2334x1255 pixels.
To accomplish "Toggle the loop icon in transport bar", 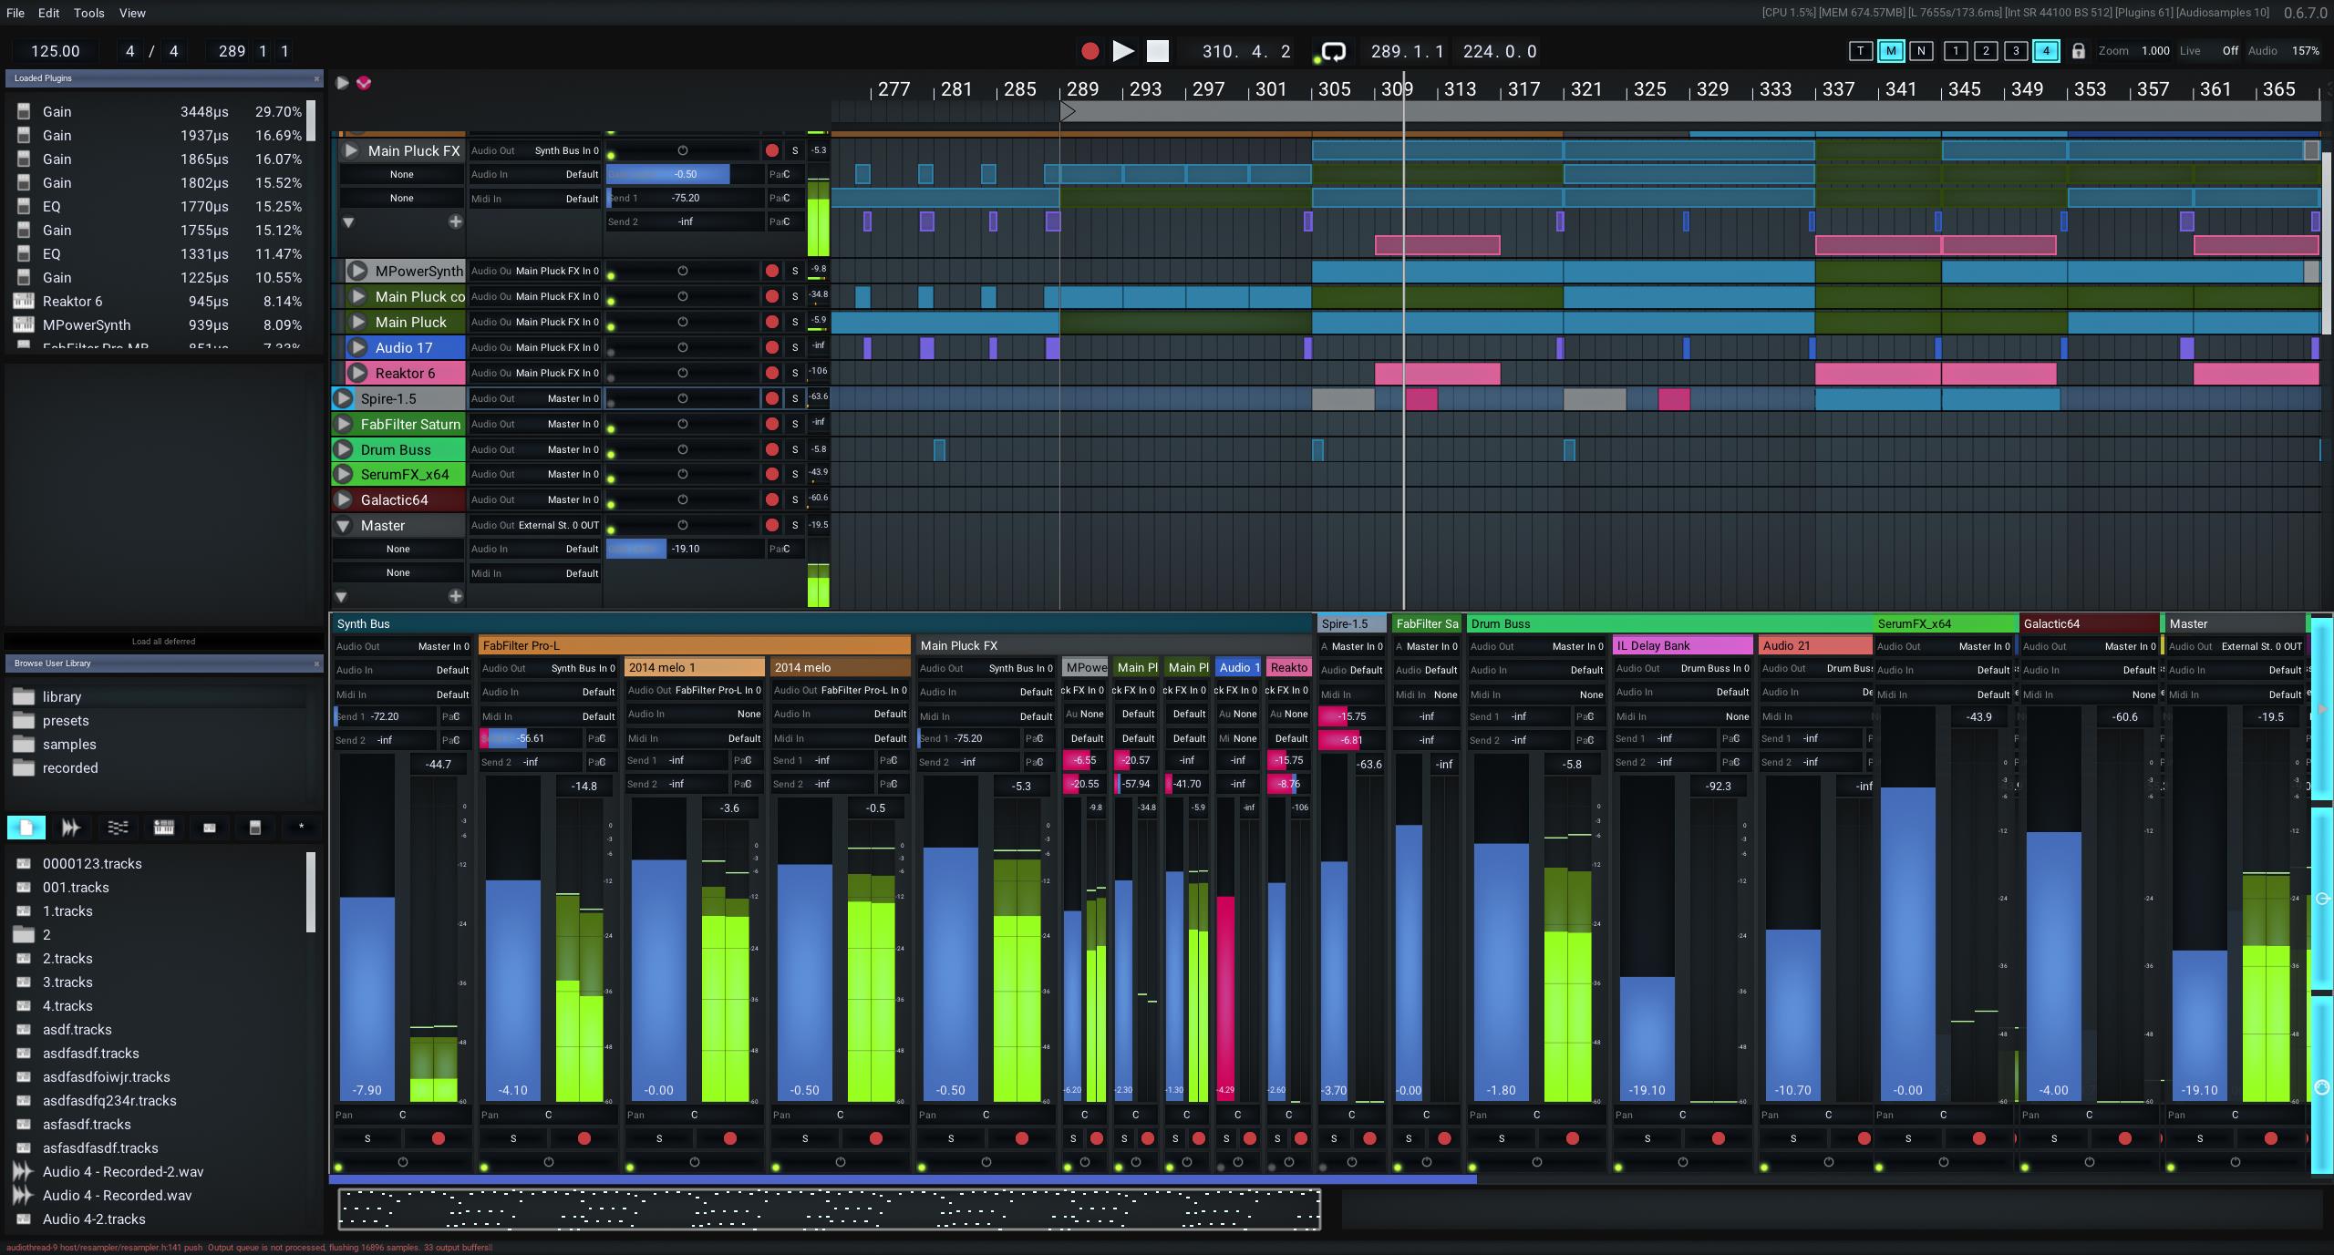I will [1334, 52].
